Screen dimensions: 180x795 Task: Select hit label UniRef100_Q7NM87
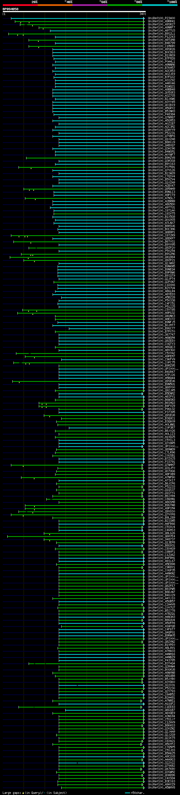[x=161, y=118]
